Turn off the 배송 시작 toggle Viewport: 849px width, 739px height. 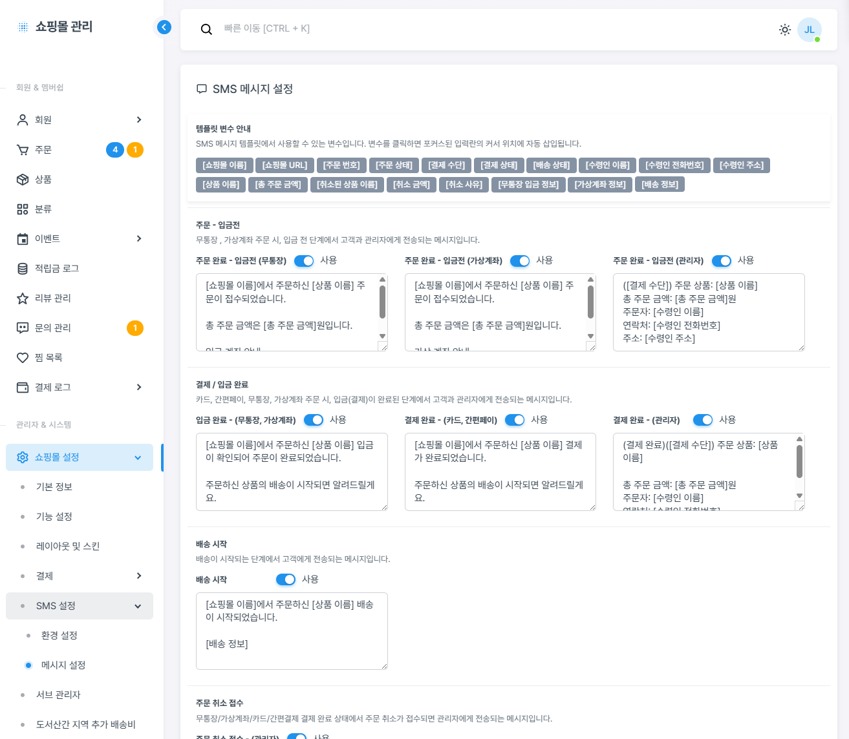(286, 580)
